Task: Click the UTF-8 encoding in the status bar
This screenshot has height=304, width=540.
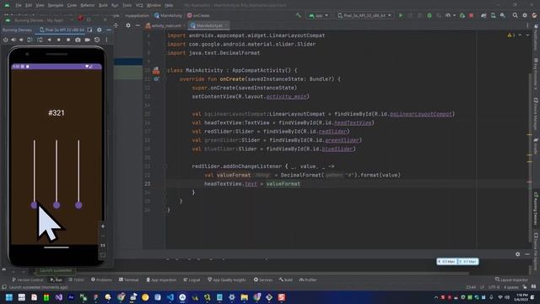Action: coord(494,287)
